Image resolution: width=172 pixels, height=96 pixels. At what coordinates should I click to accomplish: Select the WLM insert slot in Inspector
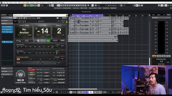[7, 42]
